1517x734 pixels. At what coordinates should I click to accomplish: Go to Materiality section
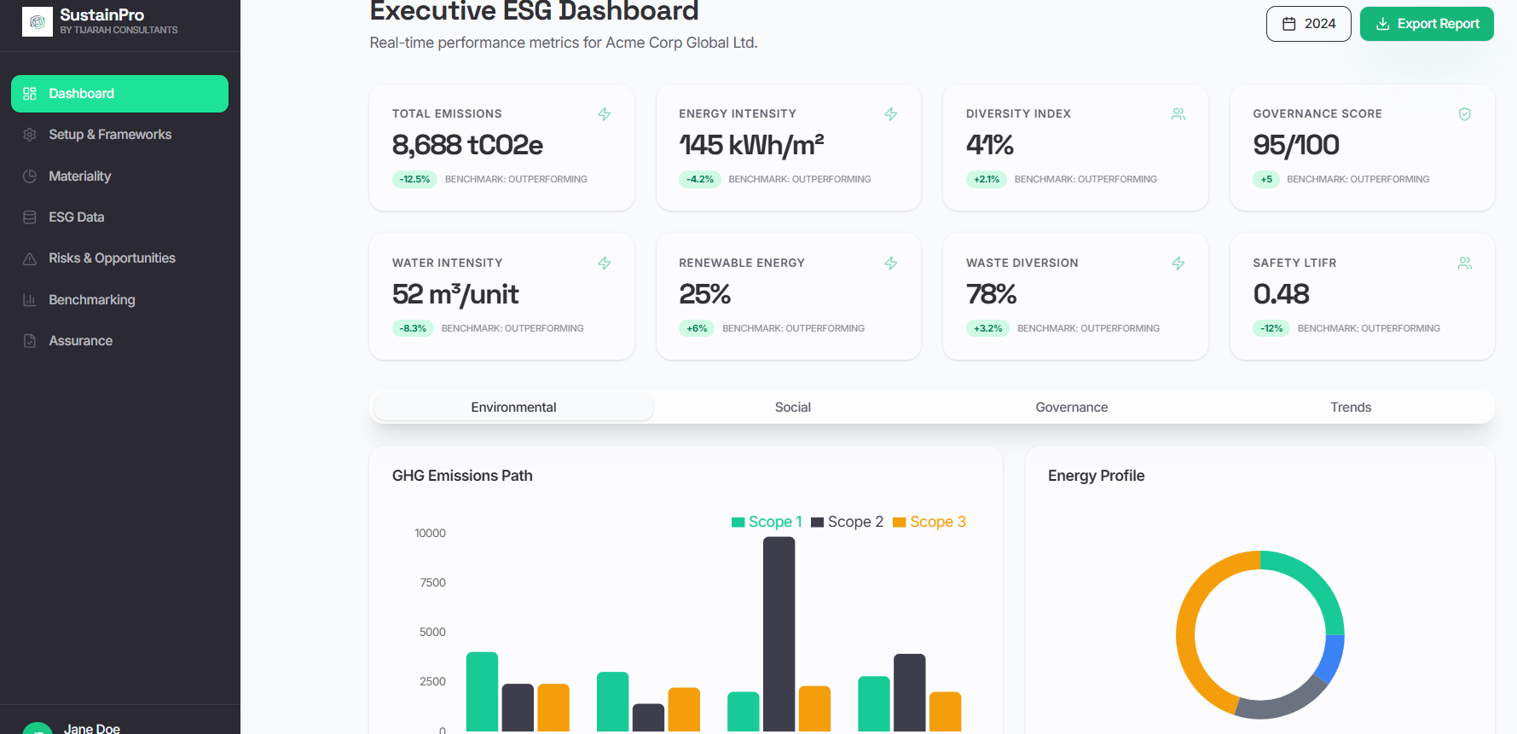pos(119,176)
